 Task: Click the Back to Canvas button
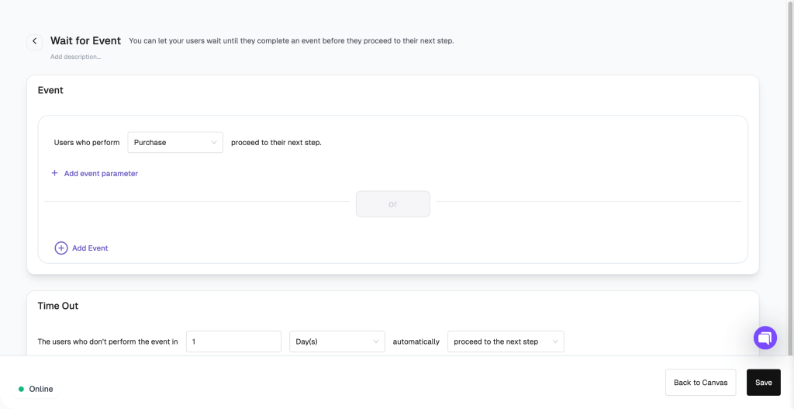[701, 383]
